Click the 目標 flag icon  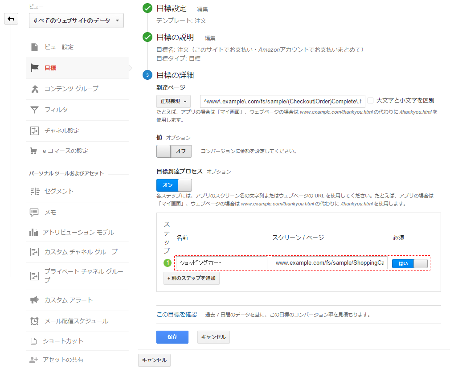click(x=34, y=68)
